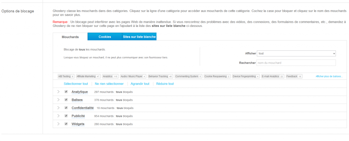Image resolution: width=349 pixels, height=141 pixels.
Task: Open the Analytique category name
Action: coord(80,92)
